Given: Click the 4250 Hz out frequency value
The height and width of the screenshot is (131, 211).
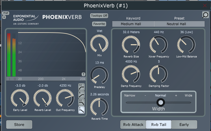Looking at the screenshot, I should coord(66,85).
